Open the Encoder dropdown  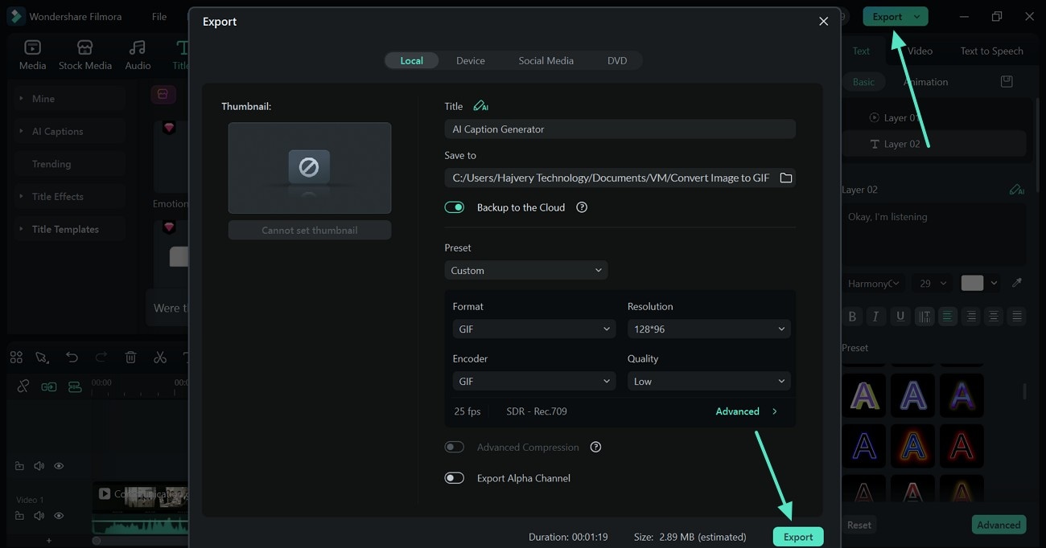(x=534, y=382)
